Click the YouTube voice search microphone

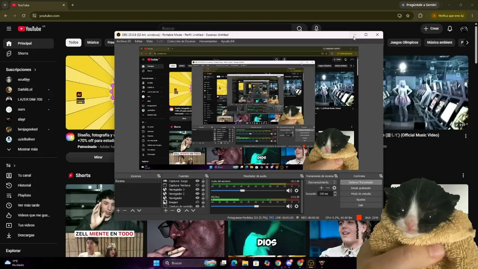316,29
